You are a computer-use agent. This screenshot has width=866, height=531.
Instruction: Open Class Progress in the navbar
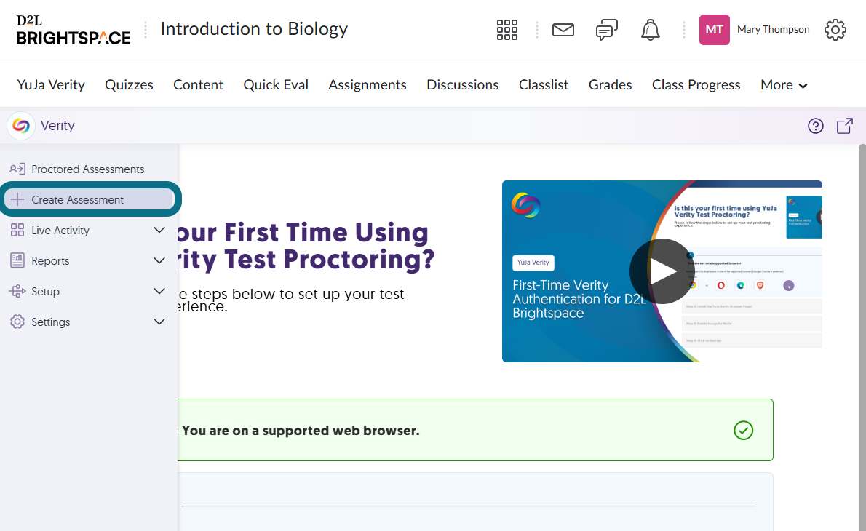pos(696,85)
